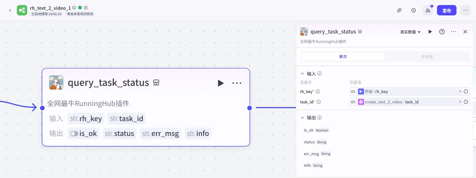Click the status String output row
The height and width of the screenshot is (178, 476).
(315, 142)
